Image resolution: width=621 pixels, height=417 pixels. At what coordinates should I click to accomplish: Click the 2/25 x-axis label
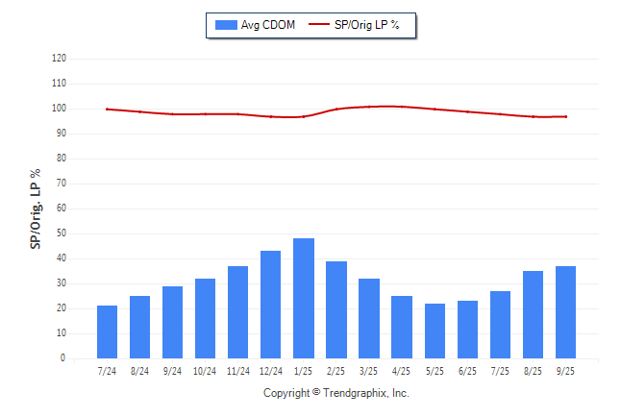click(336, 370)
